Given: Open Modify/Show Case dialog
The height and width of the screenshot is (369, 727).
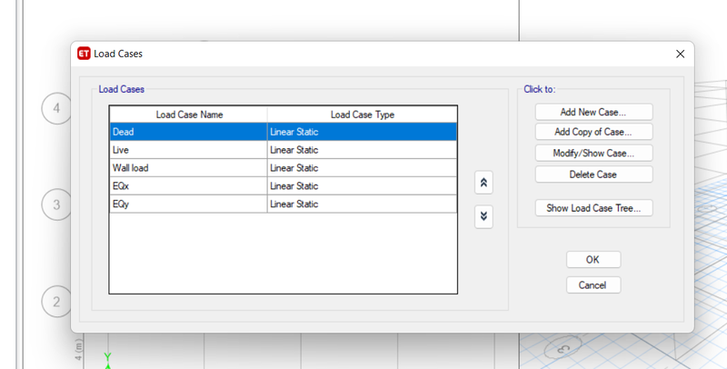Looking at the screenshot, I should 593,153.
